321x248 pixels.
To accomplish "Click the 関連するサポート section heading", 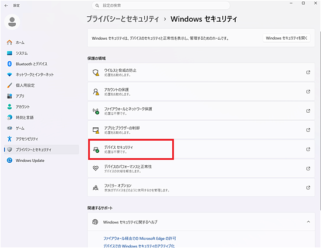I will pyautogui.click(x=100, y=208).
